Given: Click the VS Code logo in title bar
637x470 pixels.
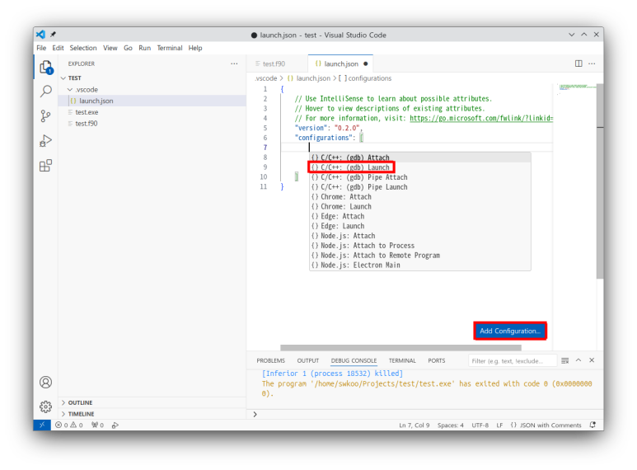Looking at the screenshot, I should coord(40,35).
